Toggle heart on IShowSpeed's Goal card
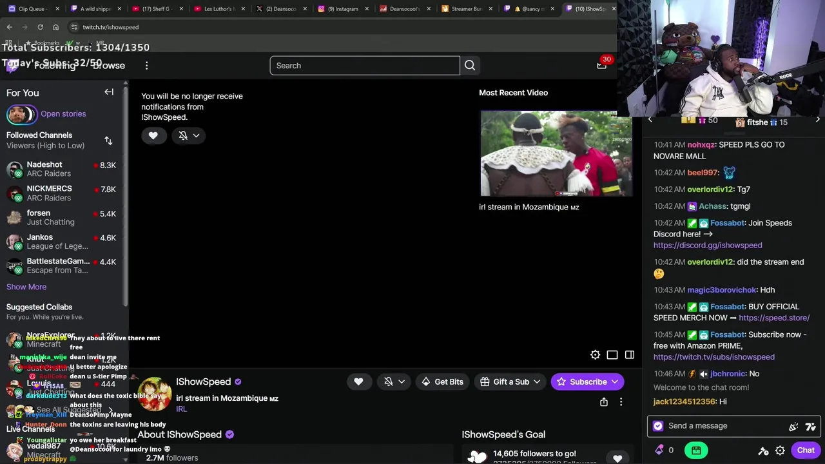The width and height of the screenshot is (825, 464). 617,458
